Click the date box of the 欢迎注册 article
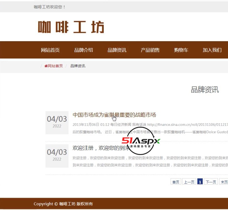Screen dimensions: 228x210 coord(57,155)
